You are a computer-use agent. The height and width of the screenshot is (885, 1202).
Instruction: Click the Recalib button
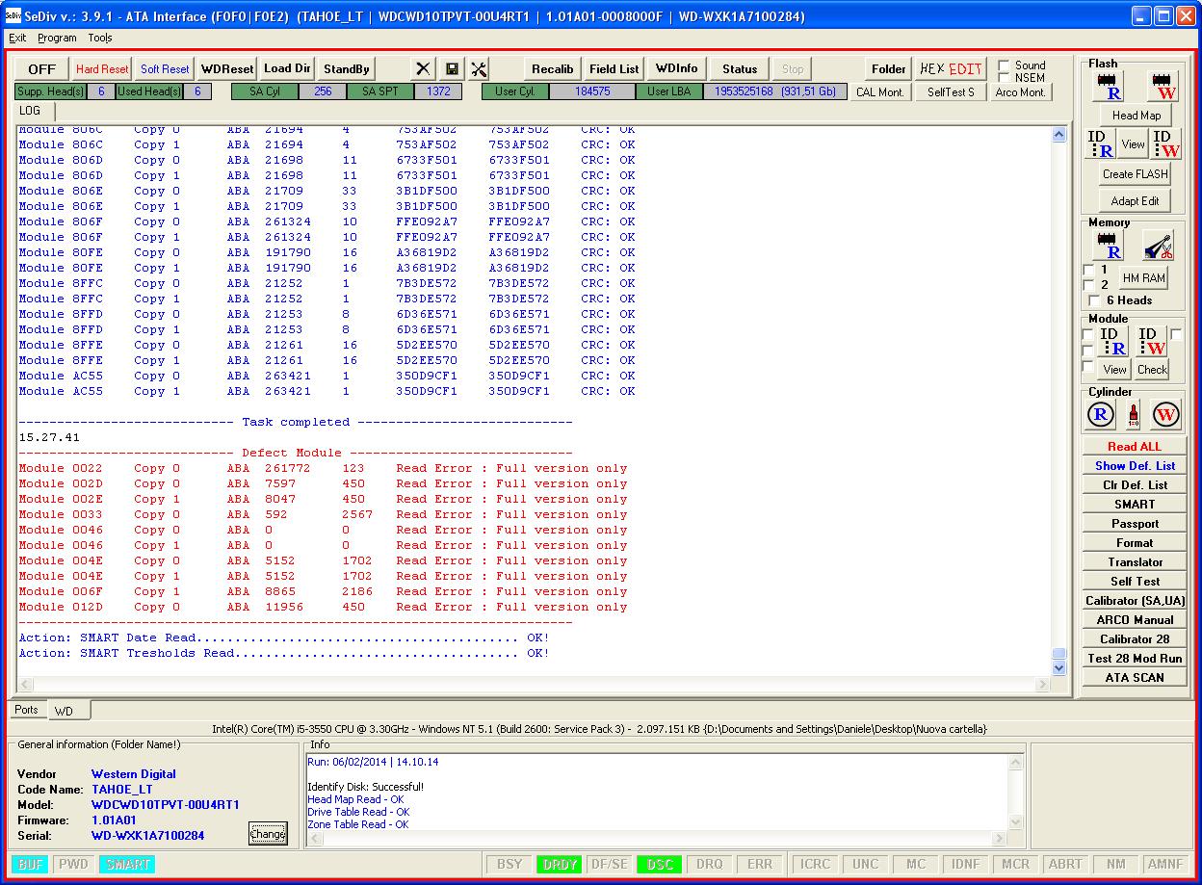pyautogui.click(x=553, y=69)
